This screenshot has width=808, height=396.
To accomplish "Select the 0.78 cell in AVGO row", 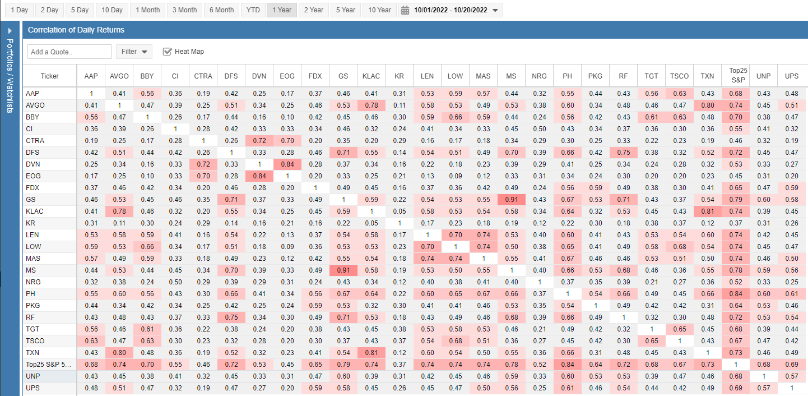I will tap(371, 105).
